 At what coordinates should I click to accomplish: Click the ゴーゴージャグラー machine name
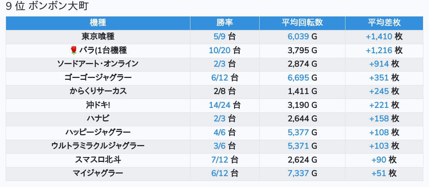(x=98, y=78)
